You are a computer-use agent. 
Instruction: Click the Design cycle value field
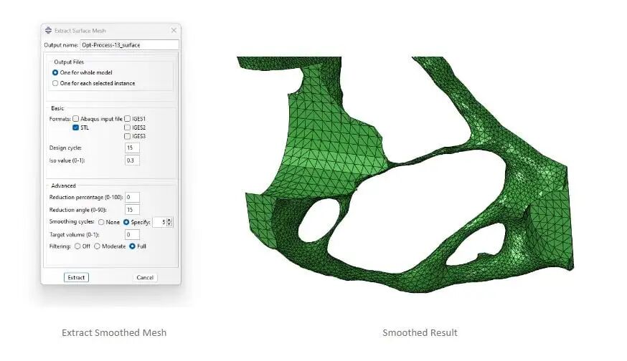[132, 148]
